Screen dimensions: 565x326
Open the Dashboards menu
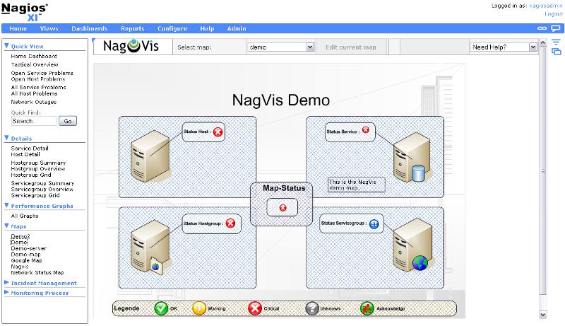(90, 28)
